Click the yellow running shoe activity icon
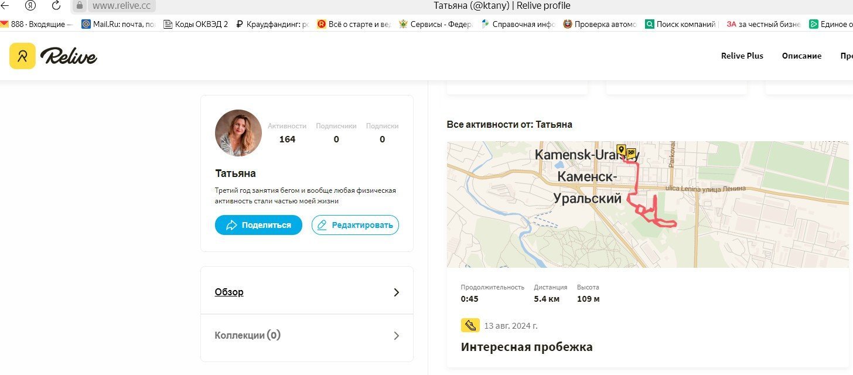Viewport: 853px width, 375px height. tap(470, 325)
